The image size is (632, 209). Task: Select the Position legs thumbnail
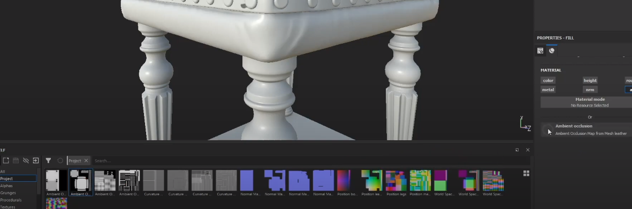click(x=396, y=182)
